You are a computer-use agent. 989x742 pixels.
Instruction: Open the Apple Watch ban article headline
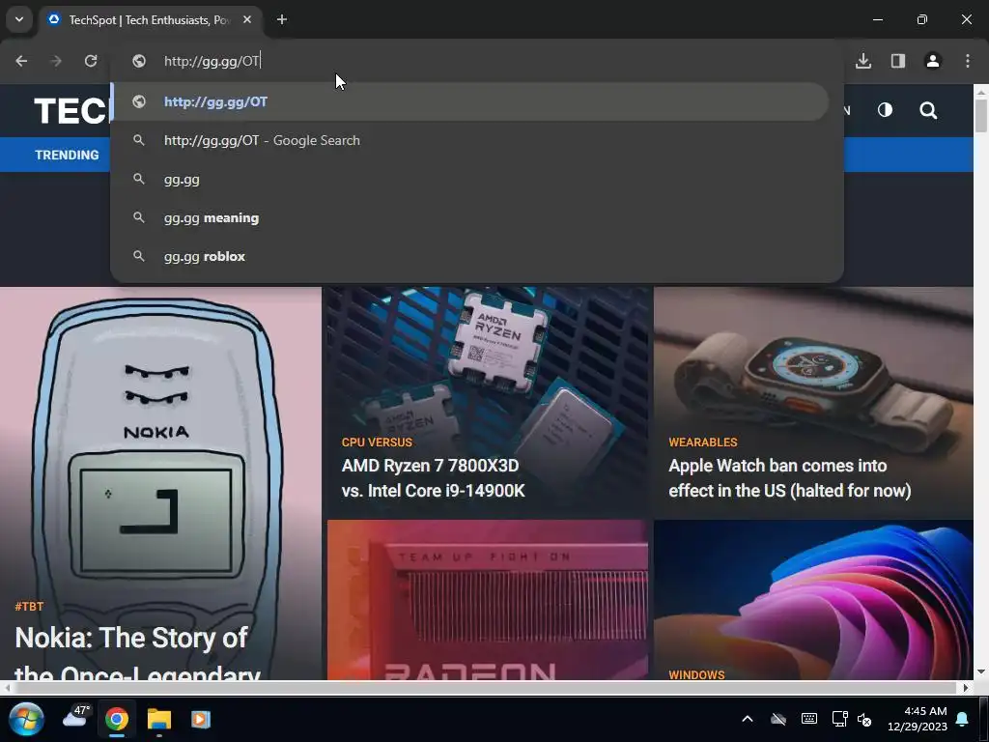point(790,477)
